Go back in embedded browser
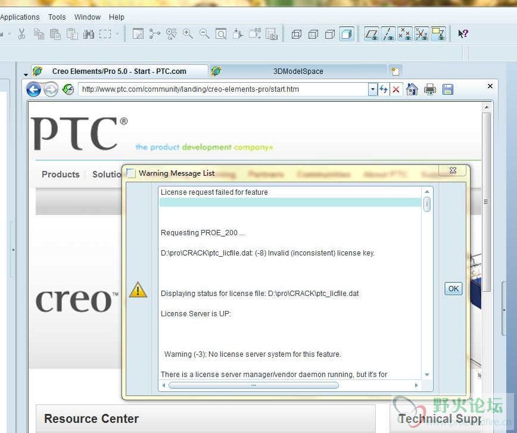 coord(33,89)
